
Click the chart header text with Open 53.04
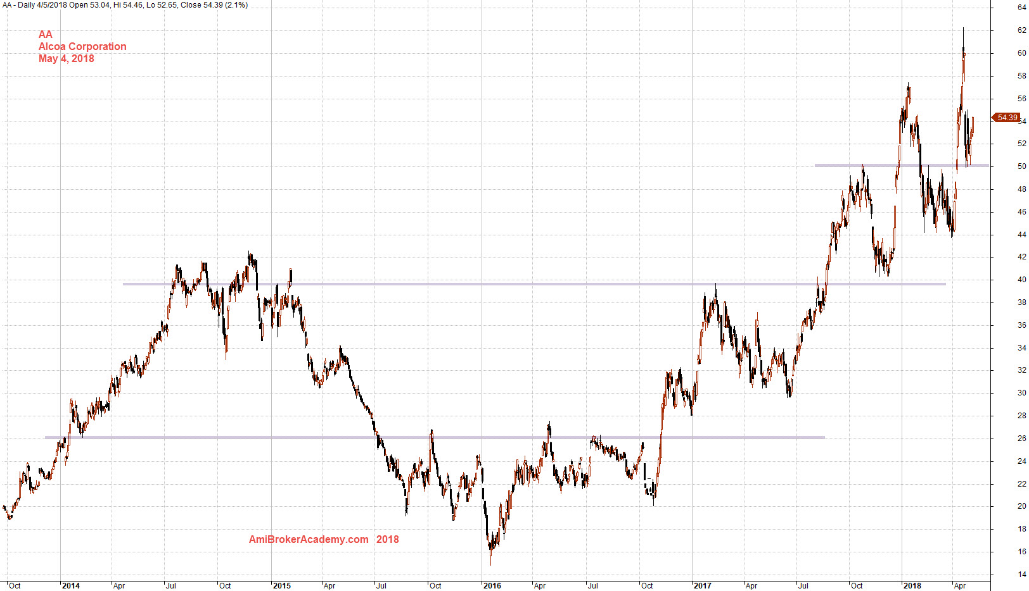coord(125,5)
